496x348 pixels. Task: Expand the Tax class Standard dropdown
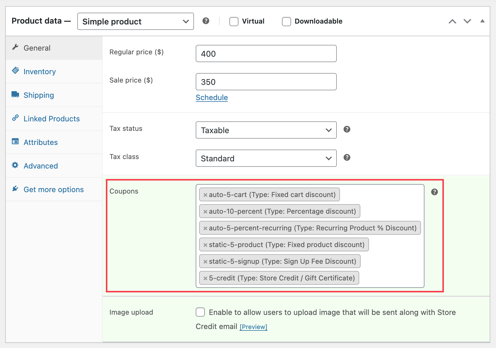[266, 158]
